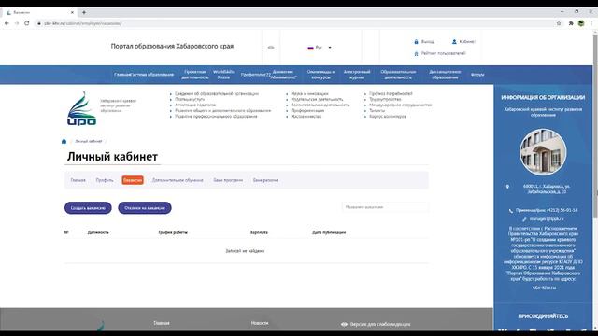Image resolution: width=598 pixels, height=336 pixels.
Task: Click the phone icon in sidebar
Action: click(511, 211)
